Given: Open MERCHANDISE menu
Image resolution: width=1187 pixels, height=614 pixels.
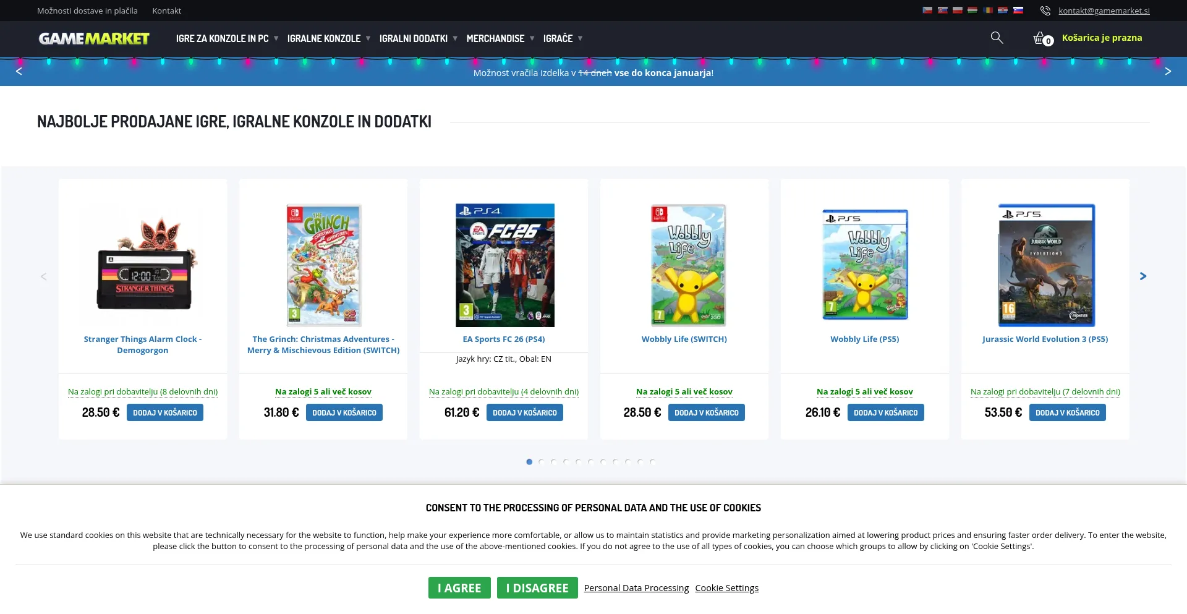Looking at the screenshot, I should [495, 38].
